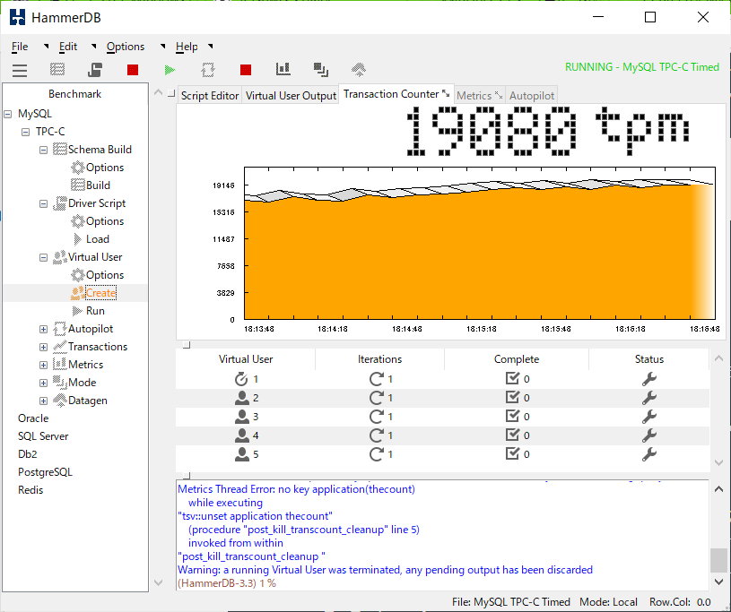This screenshot has height=612, width=731.
Task: Click the Mode tree node icon
Action: click(60, 383)
